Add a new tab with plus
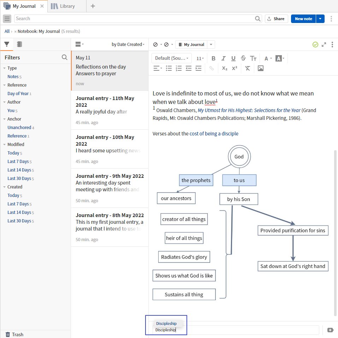 coord(93,6)
